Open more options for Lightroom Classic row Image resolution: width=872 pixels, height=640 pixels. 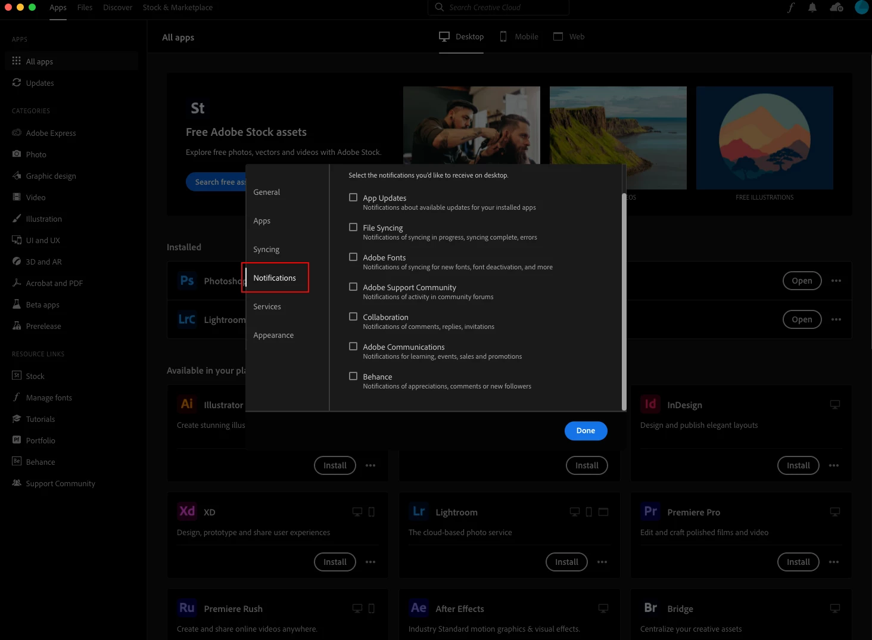(836, 319)
